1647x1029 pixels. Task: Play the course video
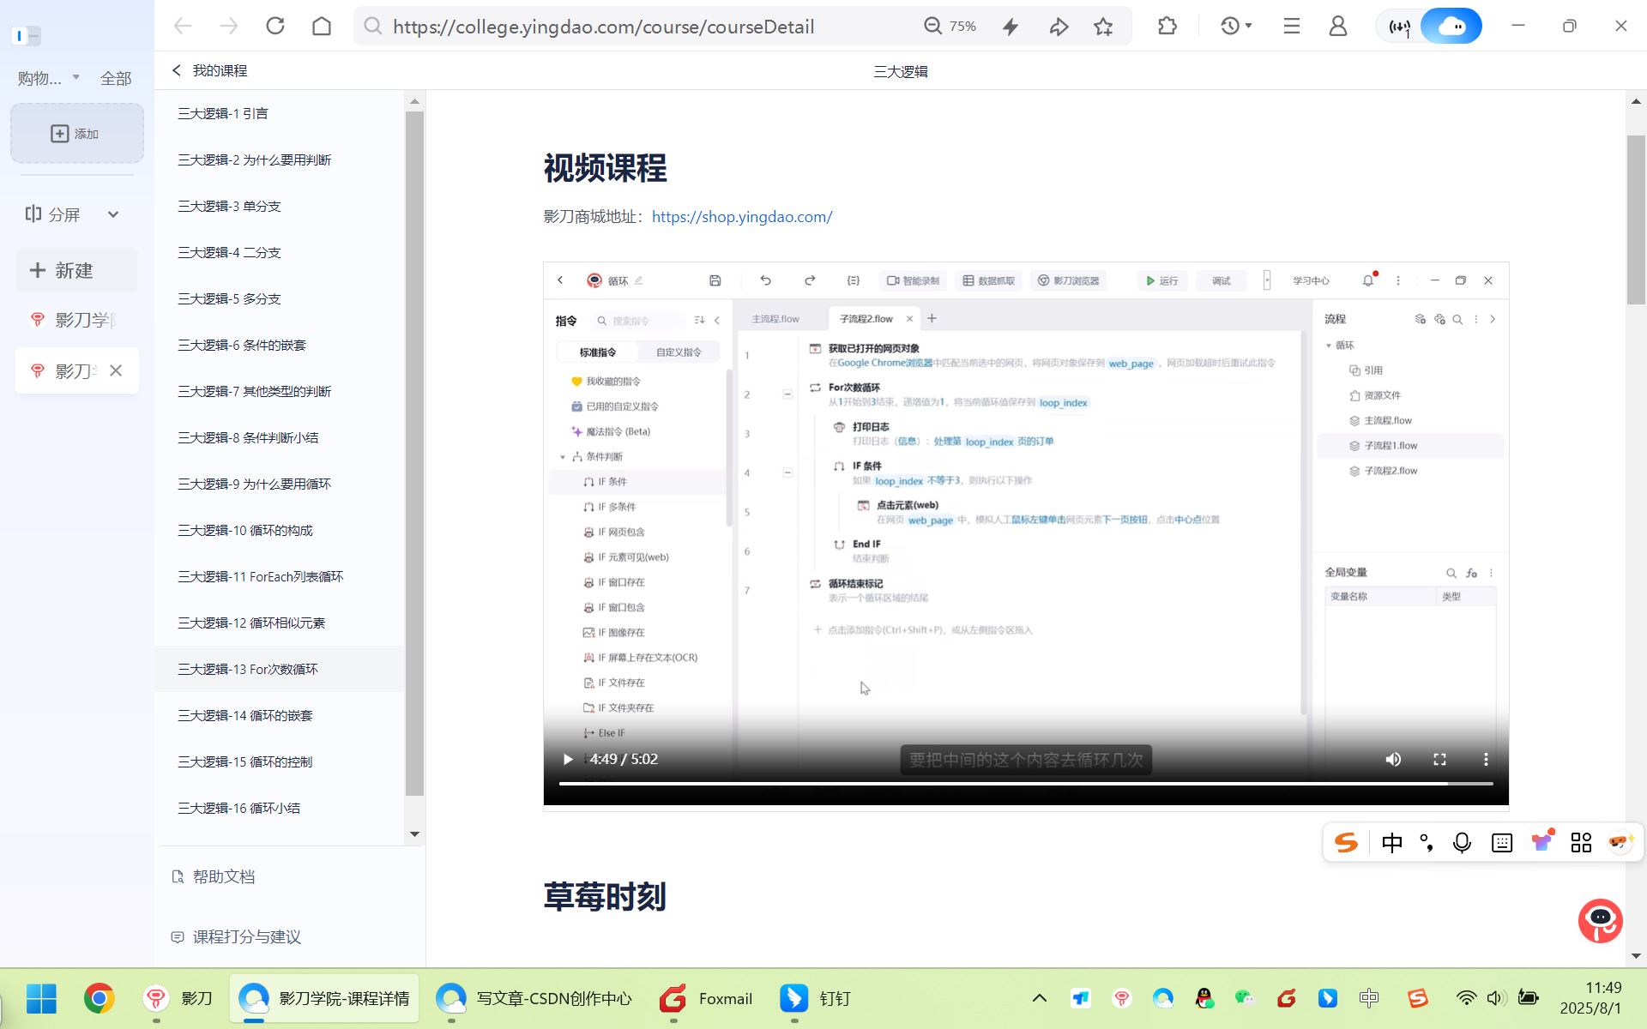coord(568,759)
